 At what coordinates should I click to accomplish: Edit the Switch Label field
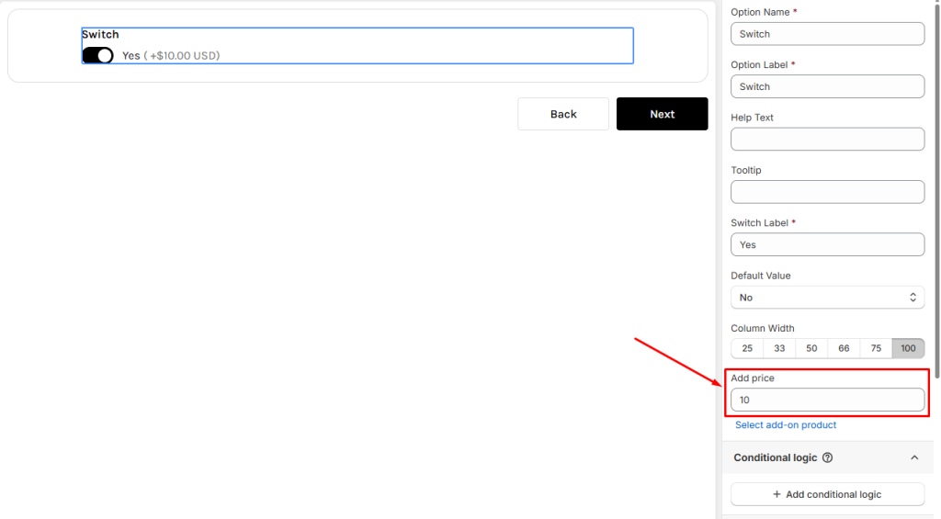click(827, 244)
